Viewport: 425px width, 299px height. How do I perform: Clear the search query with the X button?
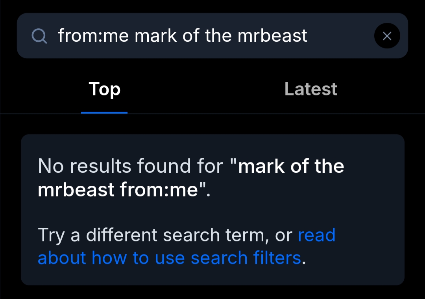[x=387, y=36]
